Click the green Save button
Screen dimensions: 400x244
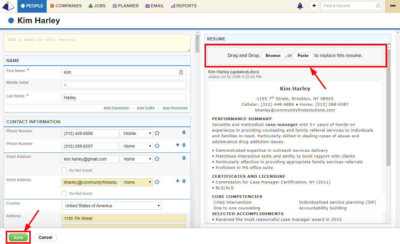click(x=18, y=237)
